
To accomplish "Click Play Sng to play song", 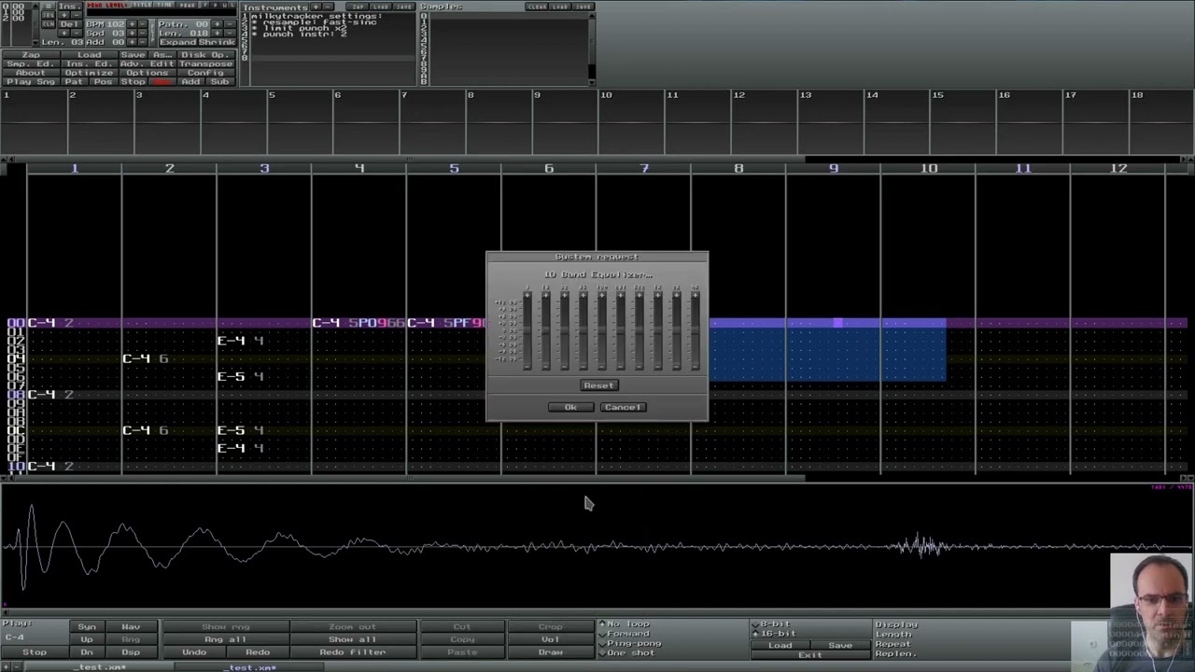I will tap(31, 82).
